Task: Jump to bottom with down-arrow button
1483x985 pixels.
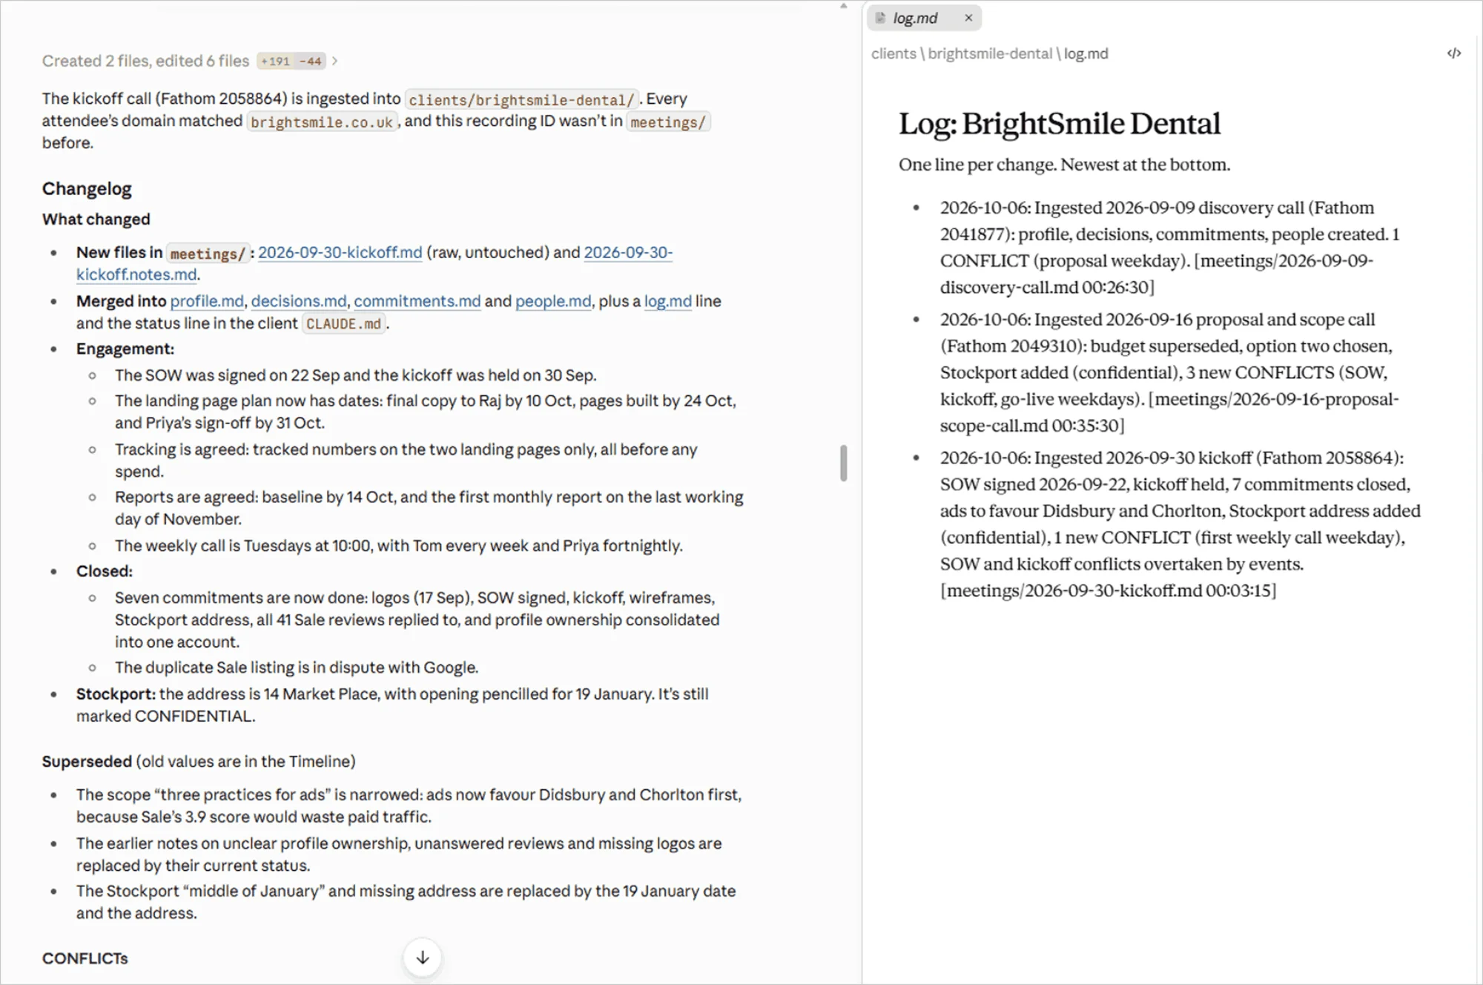Action: [423, 958]
